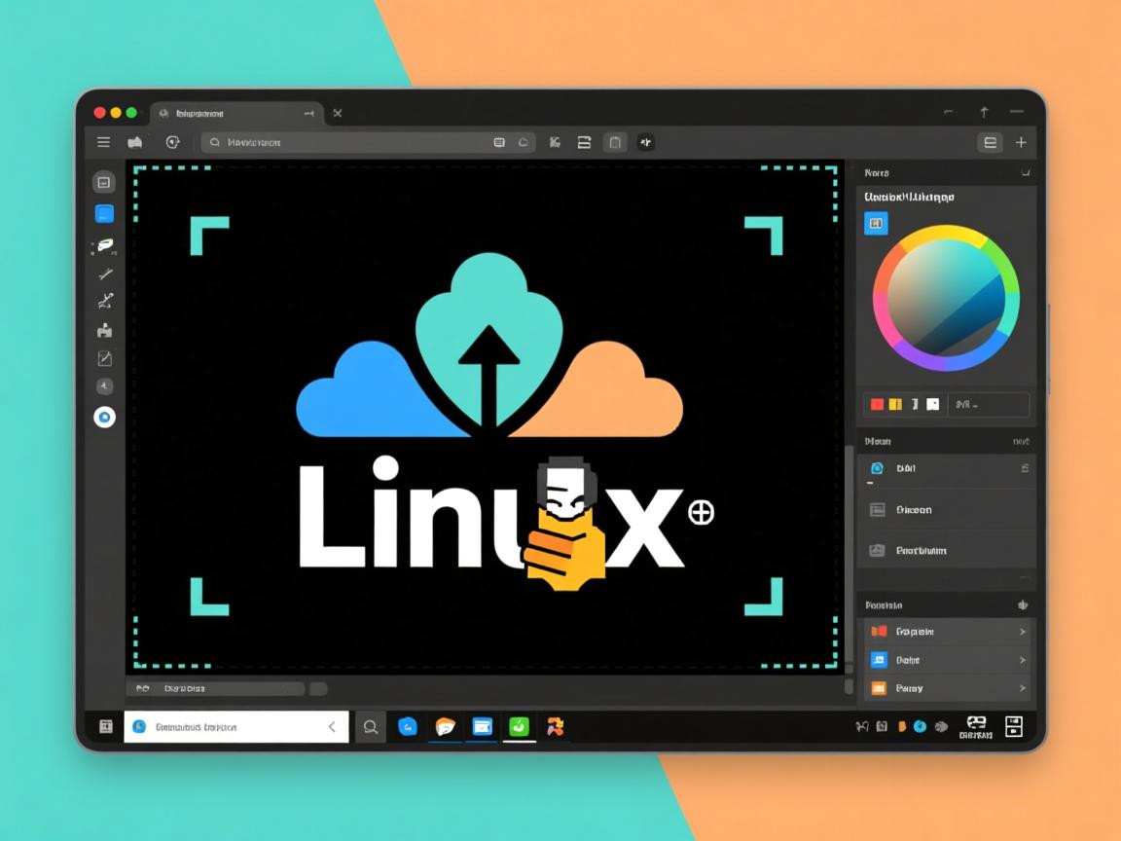
Task: Toggle the collapse control on the Tools panel header
Action: click(1025, 172)
